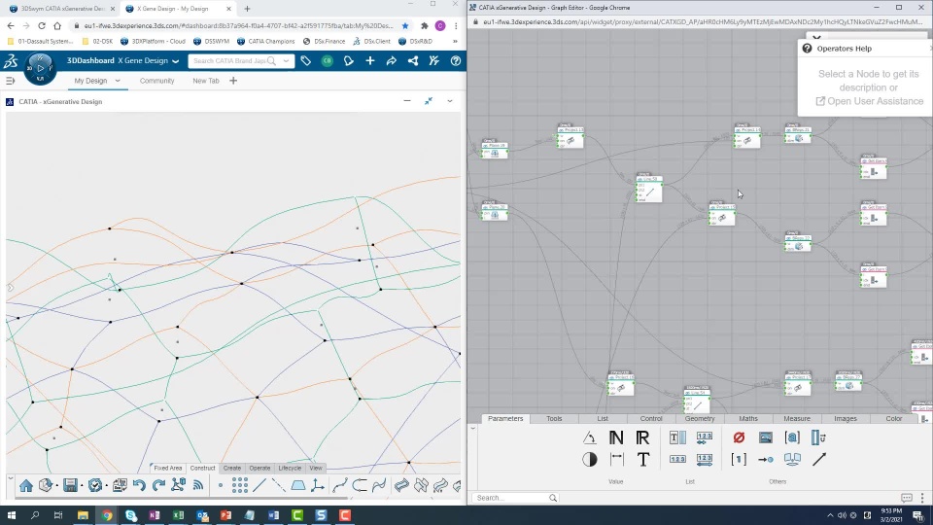Open Skype from the Windows taskbar
Image resolution: width=933 pixels, height=525 pixels.
pos(130,515)
